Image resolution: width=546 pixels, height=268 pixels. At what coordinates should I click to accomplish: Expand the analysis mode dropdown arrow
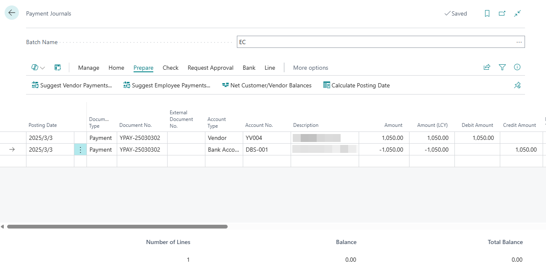[x=42, y=68]
